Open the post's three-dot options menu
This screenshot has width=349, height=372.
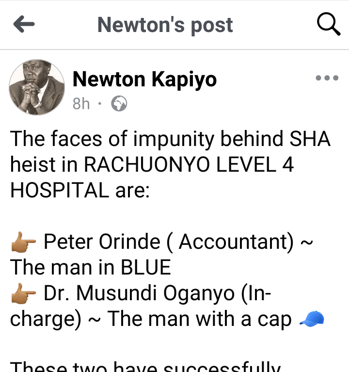coord(327,78)
